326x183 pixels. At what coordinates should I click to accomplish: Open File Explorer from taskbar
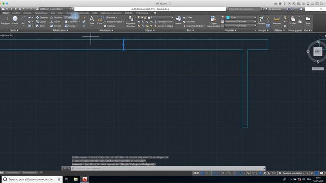(x=76, y=179)
